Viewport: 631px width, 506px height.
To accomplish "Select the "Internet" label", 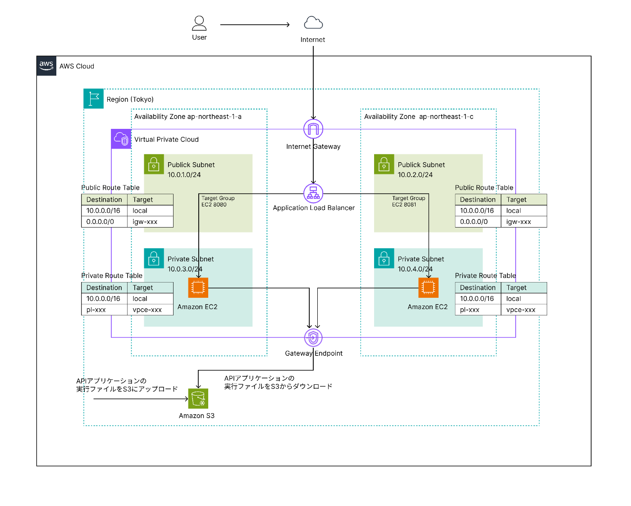I will 313,40.
